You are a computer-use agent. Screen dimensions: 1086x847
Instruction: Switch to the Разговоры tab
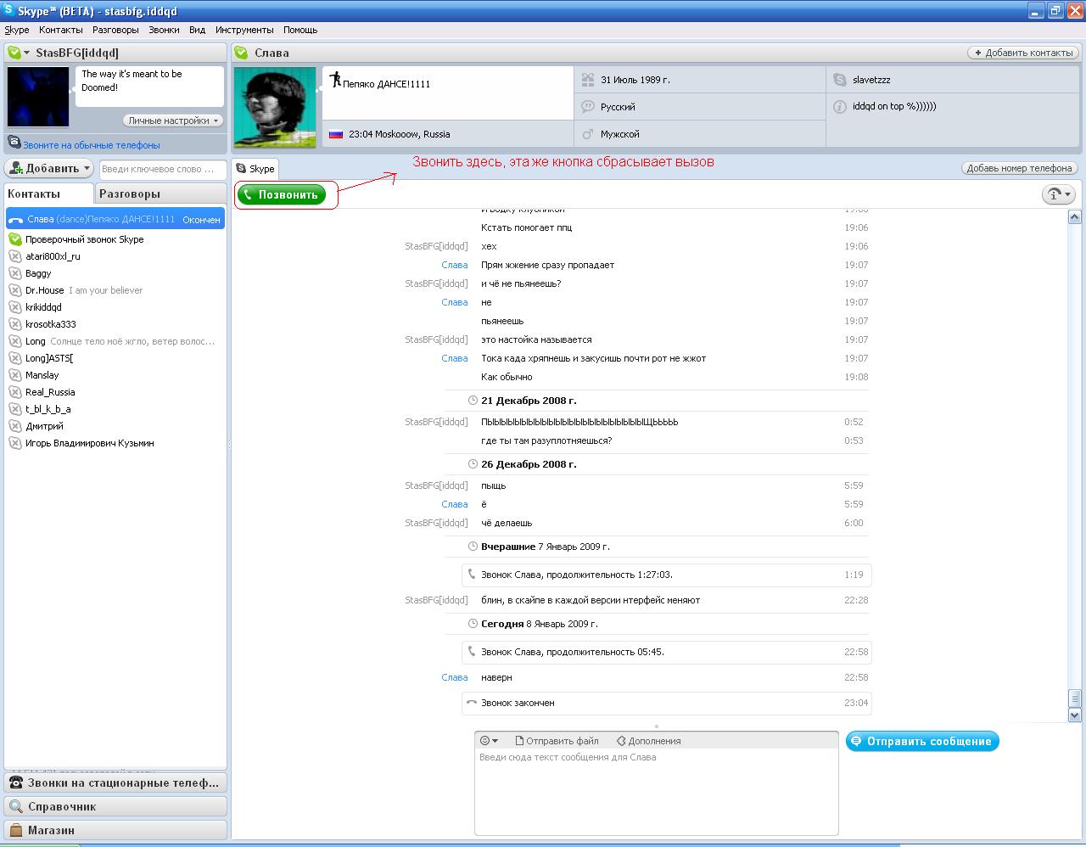pyautogui.click(x=130, y=194)
